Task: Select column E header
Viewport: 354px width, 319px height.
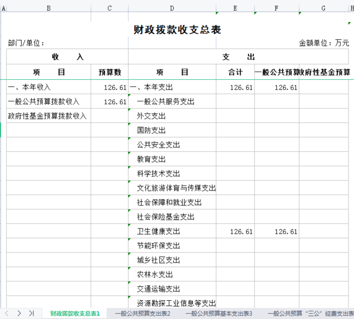Action: [235, 8]
